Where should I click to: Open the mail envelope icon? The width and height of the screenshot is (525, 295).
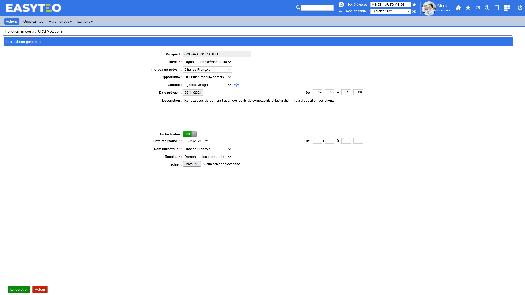tap(478, 8)
